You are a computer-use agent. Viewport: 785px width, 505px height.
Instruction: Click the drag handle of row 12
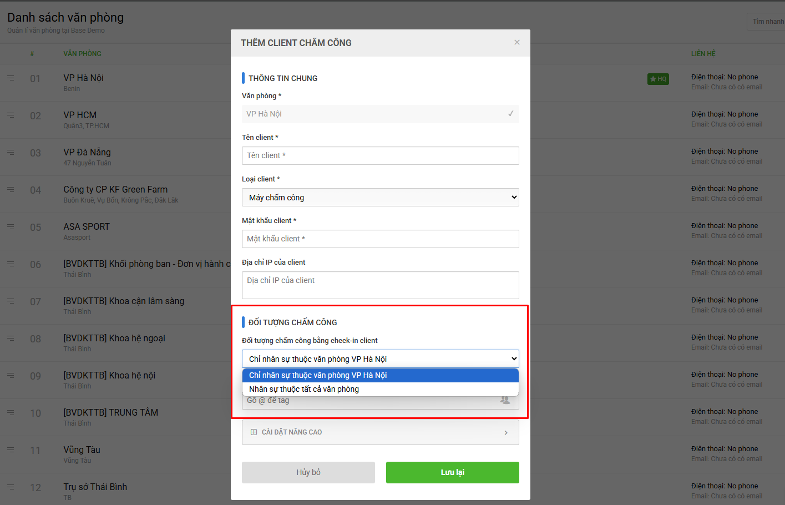(11, 487)
